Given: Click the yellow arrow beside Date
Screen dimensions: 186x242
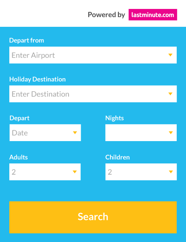Looking at the screenshot, I should (75, 133).
